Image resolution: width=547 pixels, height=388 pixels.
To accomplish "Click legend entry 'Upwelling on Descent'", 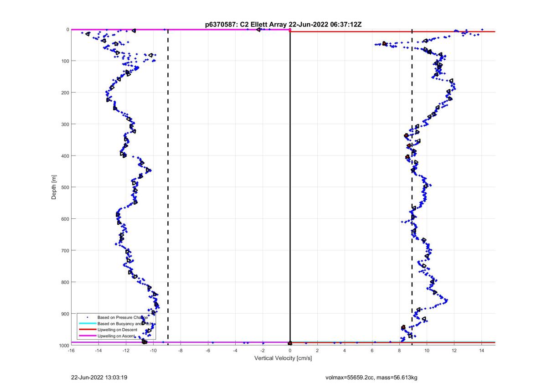I will 117,330.
